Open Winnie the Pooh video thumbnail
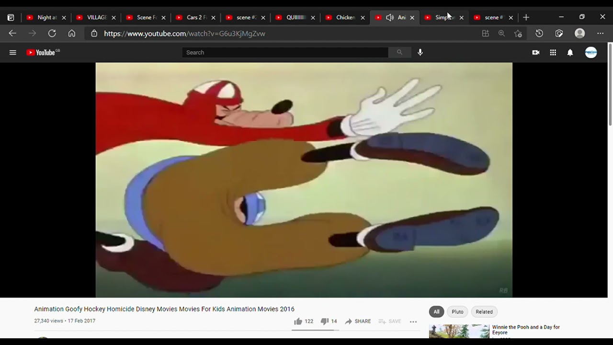613x345 pixels. (x=459, y=332)
